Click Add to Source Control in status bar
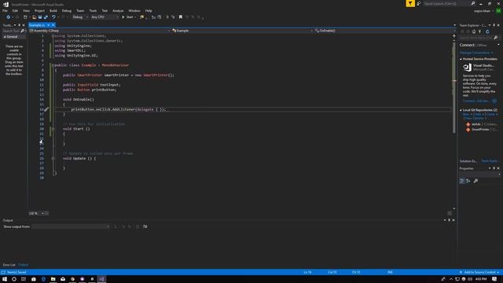The width and height of the screenshot is (503, 283). click(x=479, y=273)
